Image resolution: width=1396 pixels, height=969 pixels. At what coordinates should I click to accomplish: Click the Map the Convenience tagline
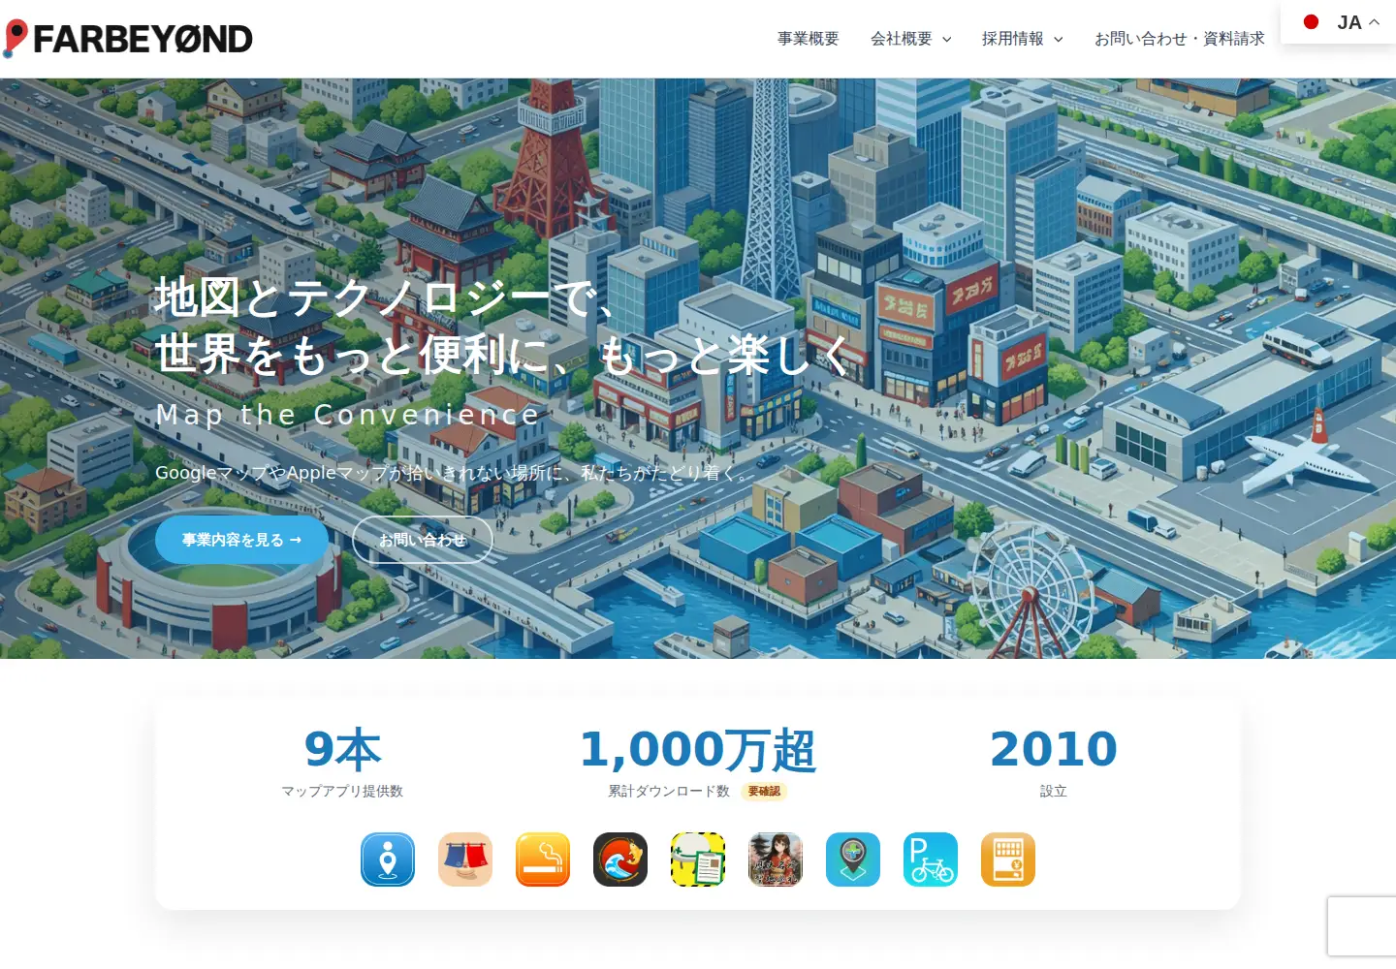point(347,415)
